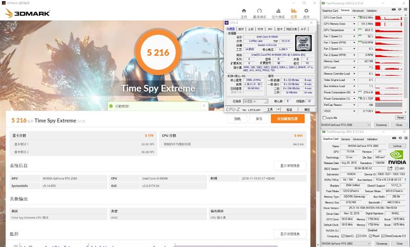Open the Memory Used sensor dropdown
The image size is (410, 247).
(354, 61)
